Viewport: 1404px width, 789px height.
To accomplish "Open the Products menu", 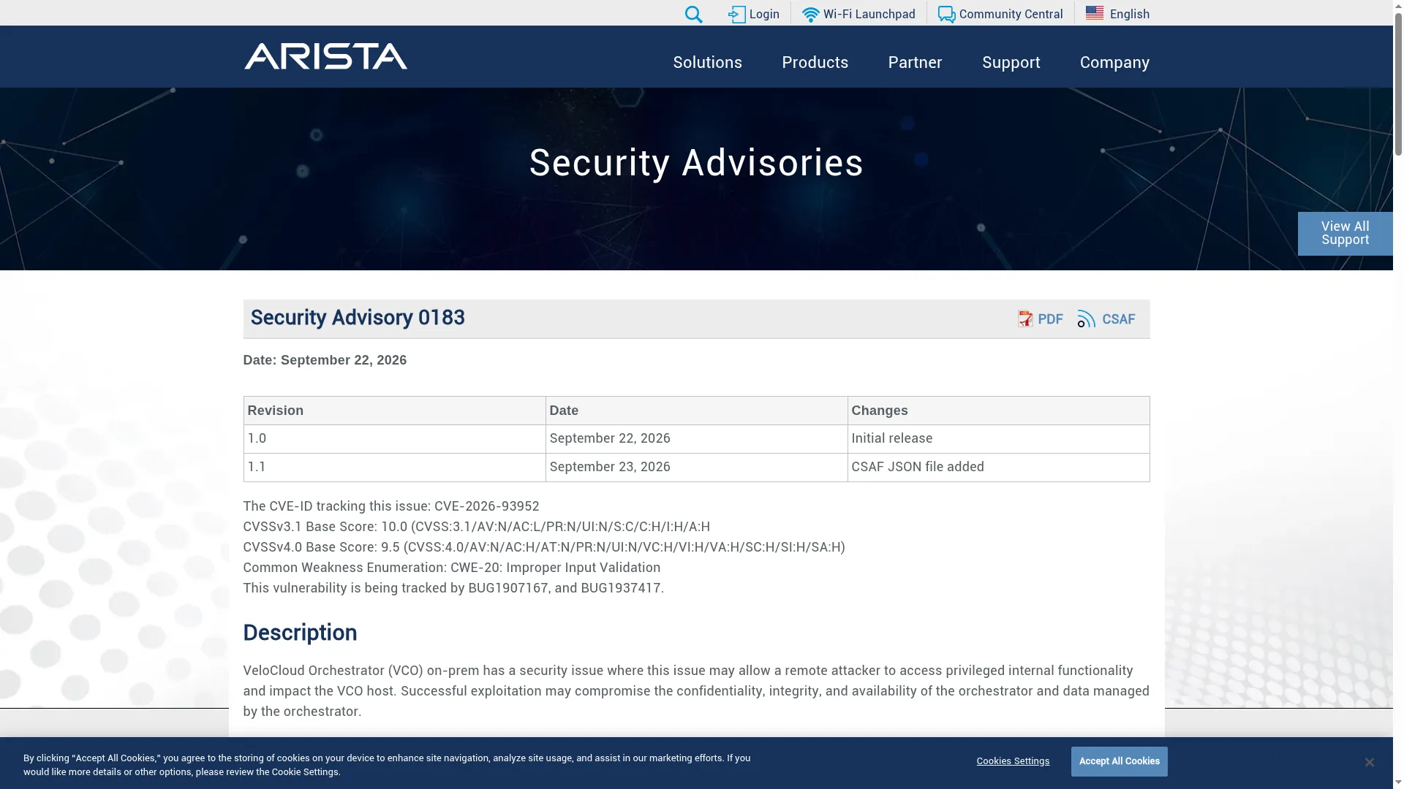I will pos(815,62).
